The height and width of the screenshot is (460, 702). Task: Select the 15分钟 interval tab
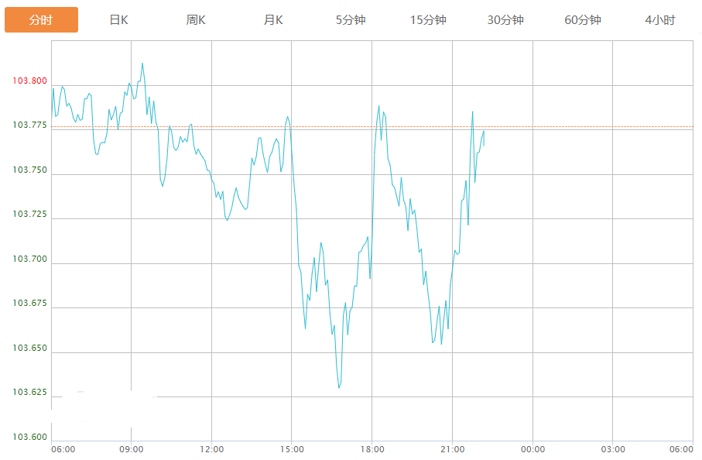coord(428,20)
